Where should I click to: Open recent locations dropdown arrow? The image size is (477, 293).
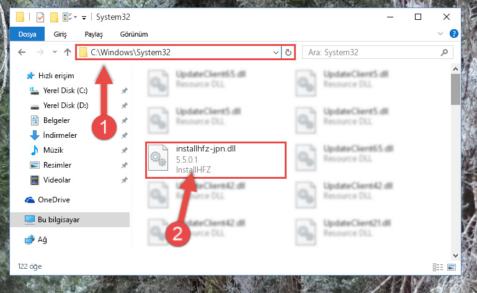[x=55, y=52]
